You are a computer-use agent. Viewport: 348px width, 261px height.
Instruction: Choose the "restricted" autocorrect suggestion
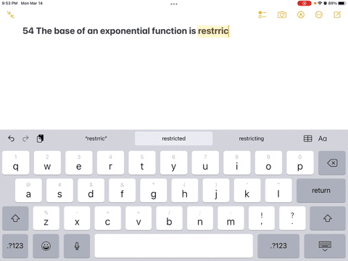click(x=174, y=138)
